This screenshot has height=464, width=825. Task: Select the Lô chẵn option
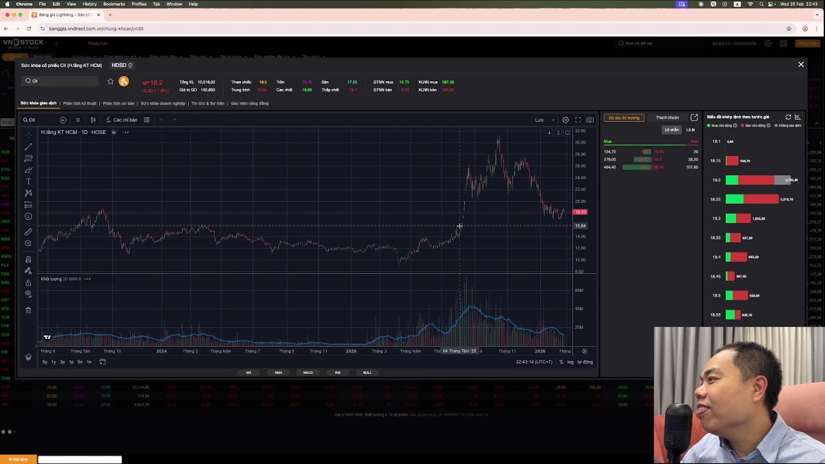672,130
